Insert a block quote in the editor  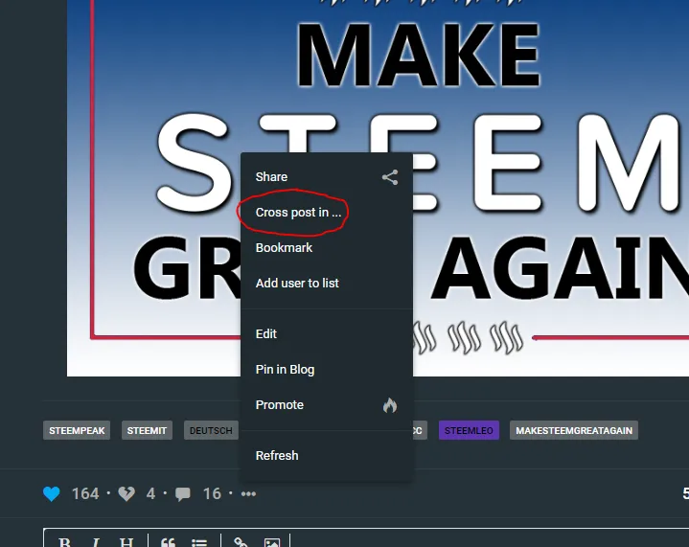pyautogui.click(x=168, y=542)
